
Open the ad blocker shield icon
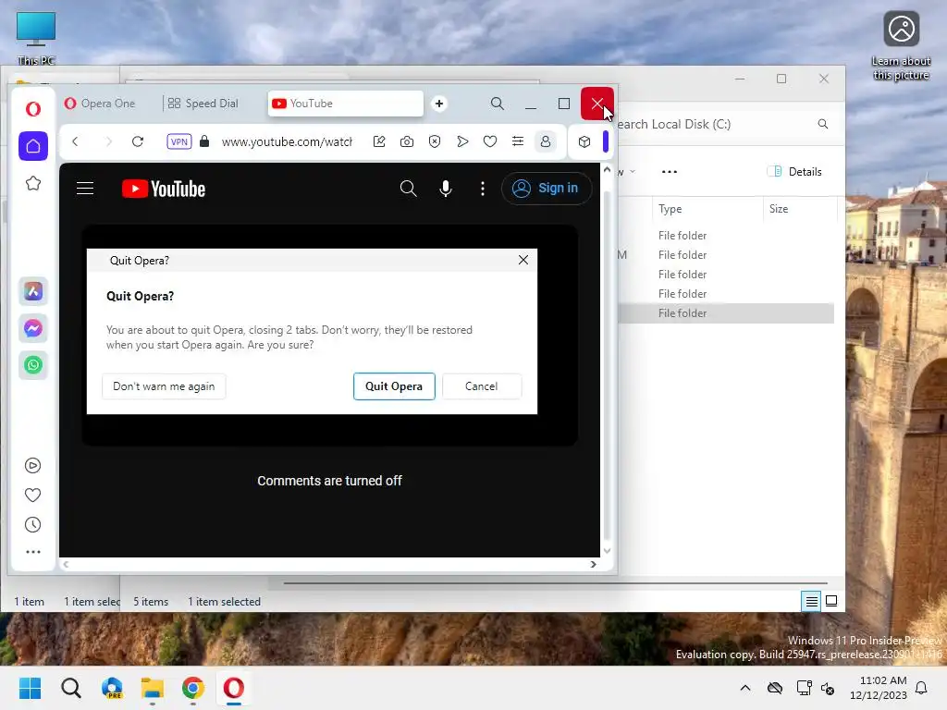coord(435,141)
